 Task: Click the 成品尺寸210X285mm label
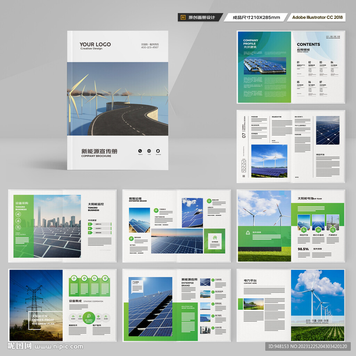click(256, 17)
